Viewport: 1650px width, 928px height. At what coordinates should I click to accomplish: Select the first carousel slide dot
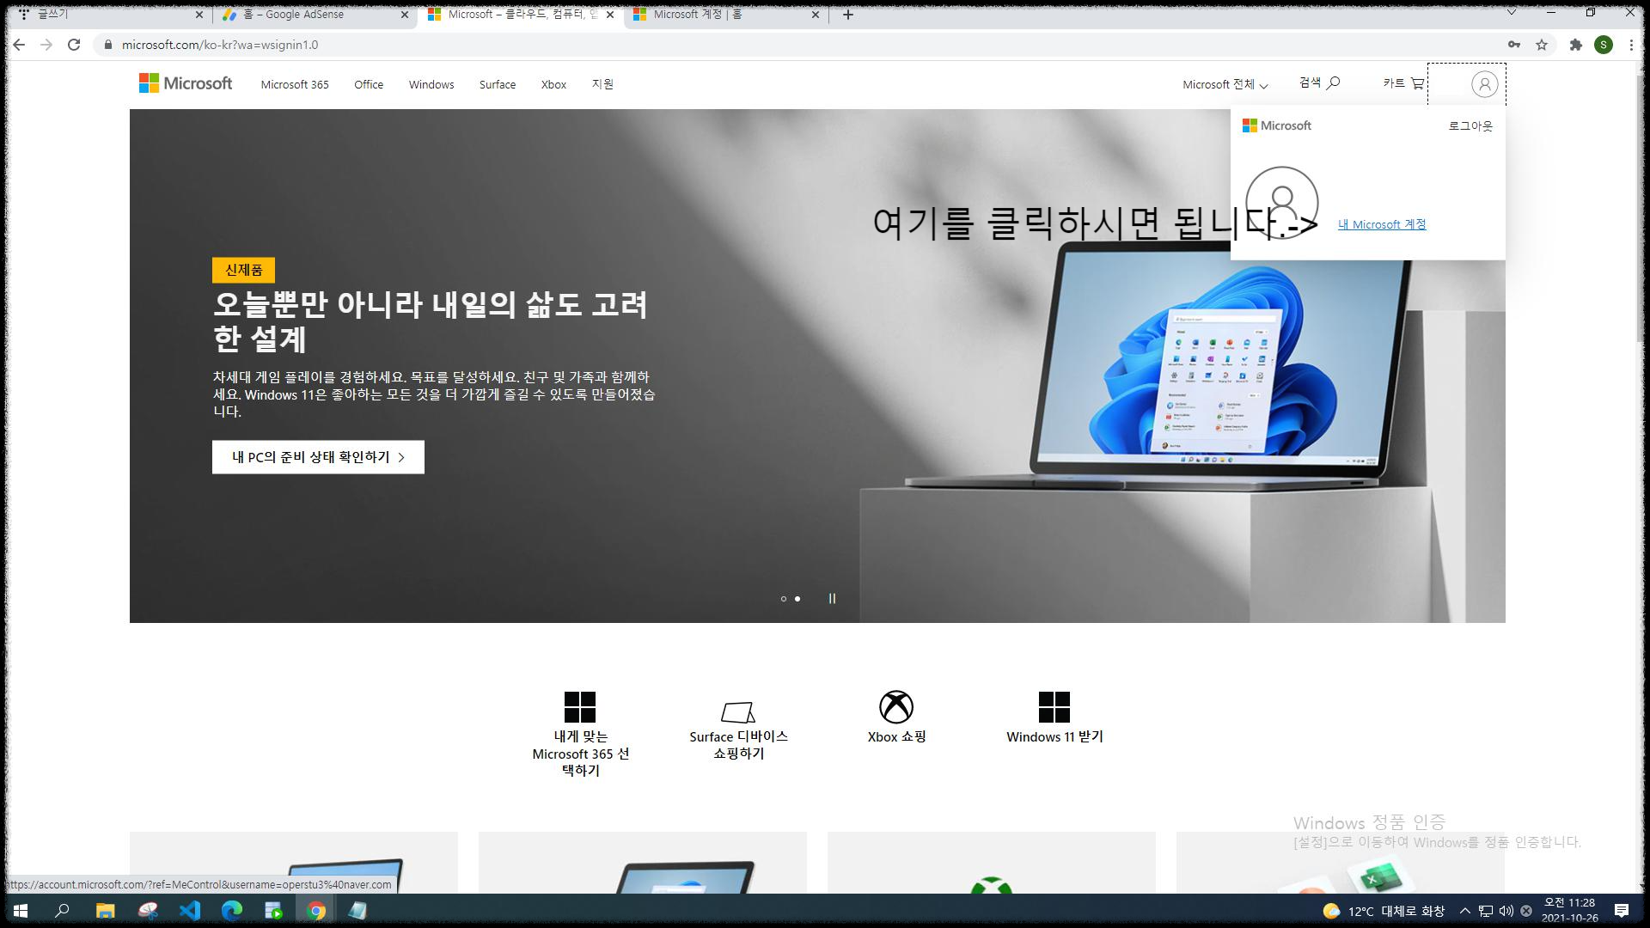click(x=783, y=599)
